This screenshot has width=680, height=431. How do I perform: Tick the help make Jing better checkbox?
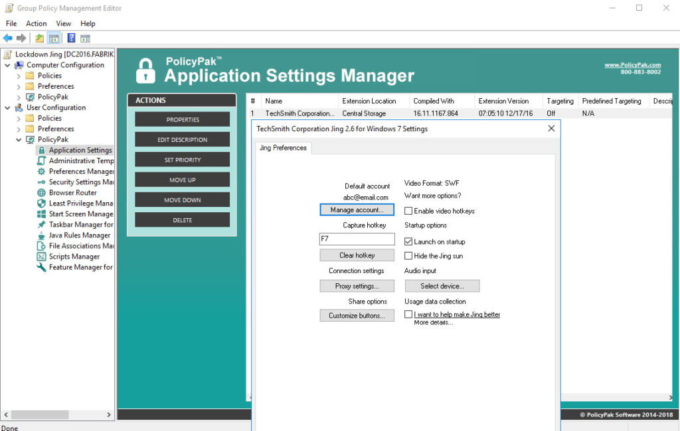pyautogui.click(x=408, y=314)
